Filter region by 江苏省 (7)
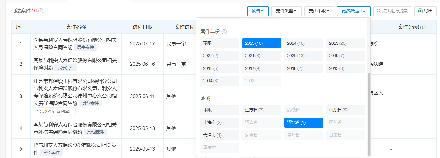Screen dimensions: 440x158 (262, 110)
